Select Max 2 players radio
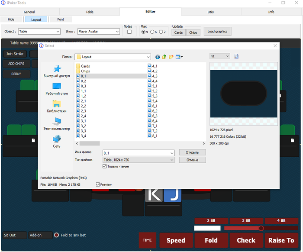This screenshot has width=303, height=252. click(x=161, y=32)
